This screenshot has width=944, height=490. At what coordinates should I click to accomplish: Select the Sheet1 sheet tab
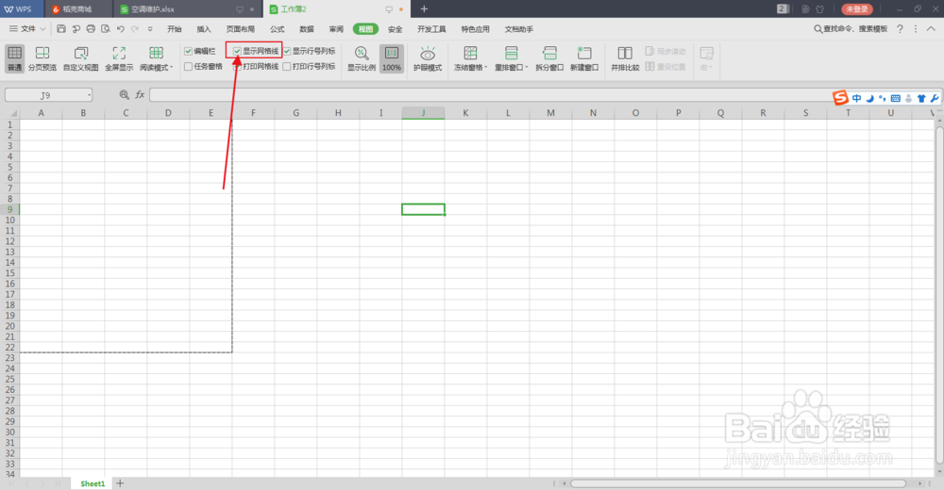click(x=93, y=483)
